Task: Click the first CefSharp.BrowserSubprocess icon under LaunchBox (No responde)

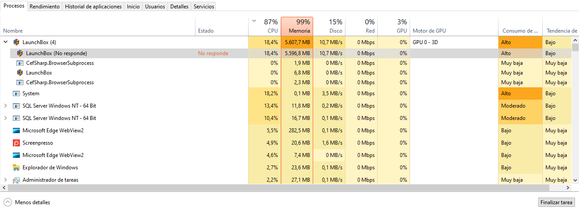Action: (19, 63)
